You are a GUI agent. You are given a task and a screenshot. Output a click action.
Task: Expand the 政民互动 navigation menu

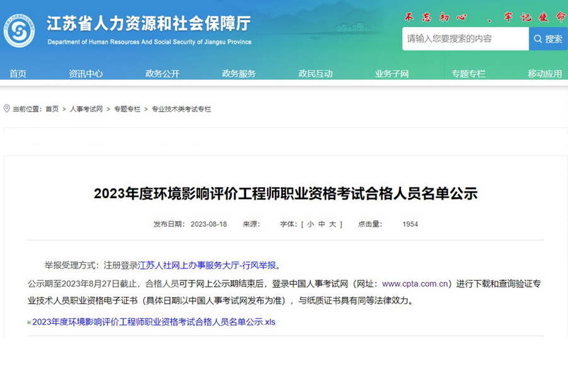point(316,73)
